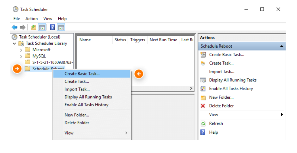Expand the Microsoft folder in tree
The image size is (297, 153).
click(x=21, y=50)
